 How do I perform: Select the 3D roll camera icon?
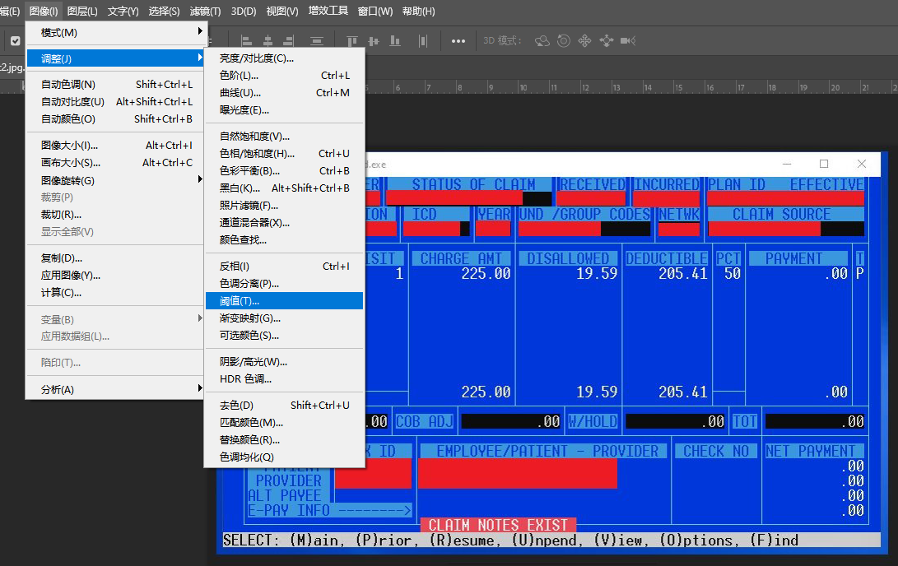[x=564, y=40]
